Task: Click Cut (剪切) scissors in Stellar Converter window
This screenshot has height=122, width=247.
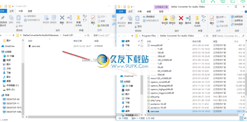Action: pos(138,26)
